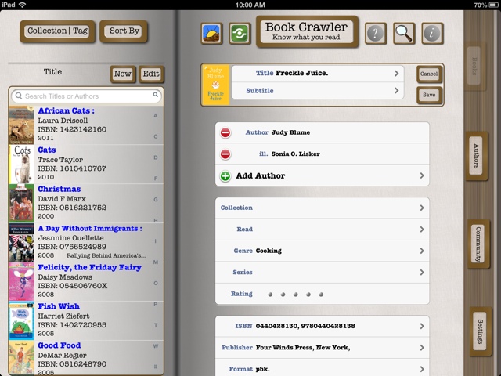Open the Good Food title
The height and width of the screenshot is (376, 501).
(59, 345)
